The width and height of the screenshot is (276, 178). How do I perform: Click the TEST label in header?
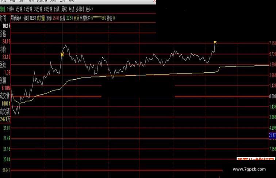pos(33,18)
